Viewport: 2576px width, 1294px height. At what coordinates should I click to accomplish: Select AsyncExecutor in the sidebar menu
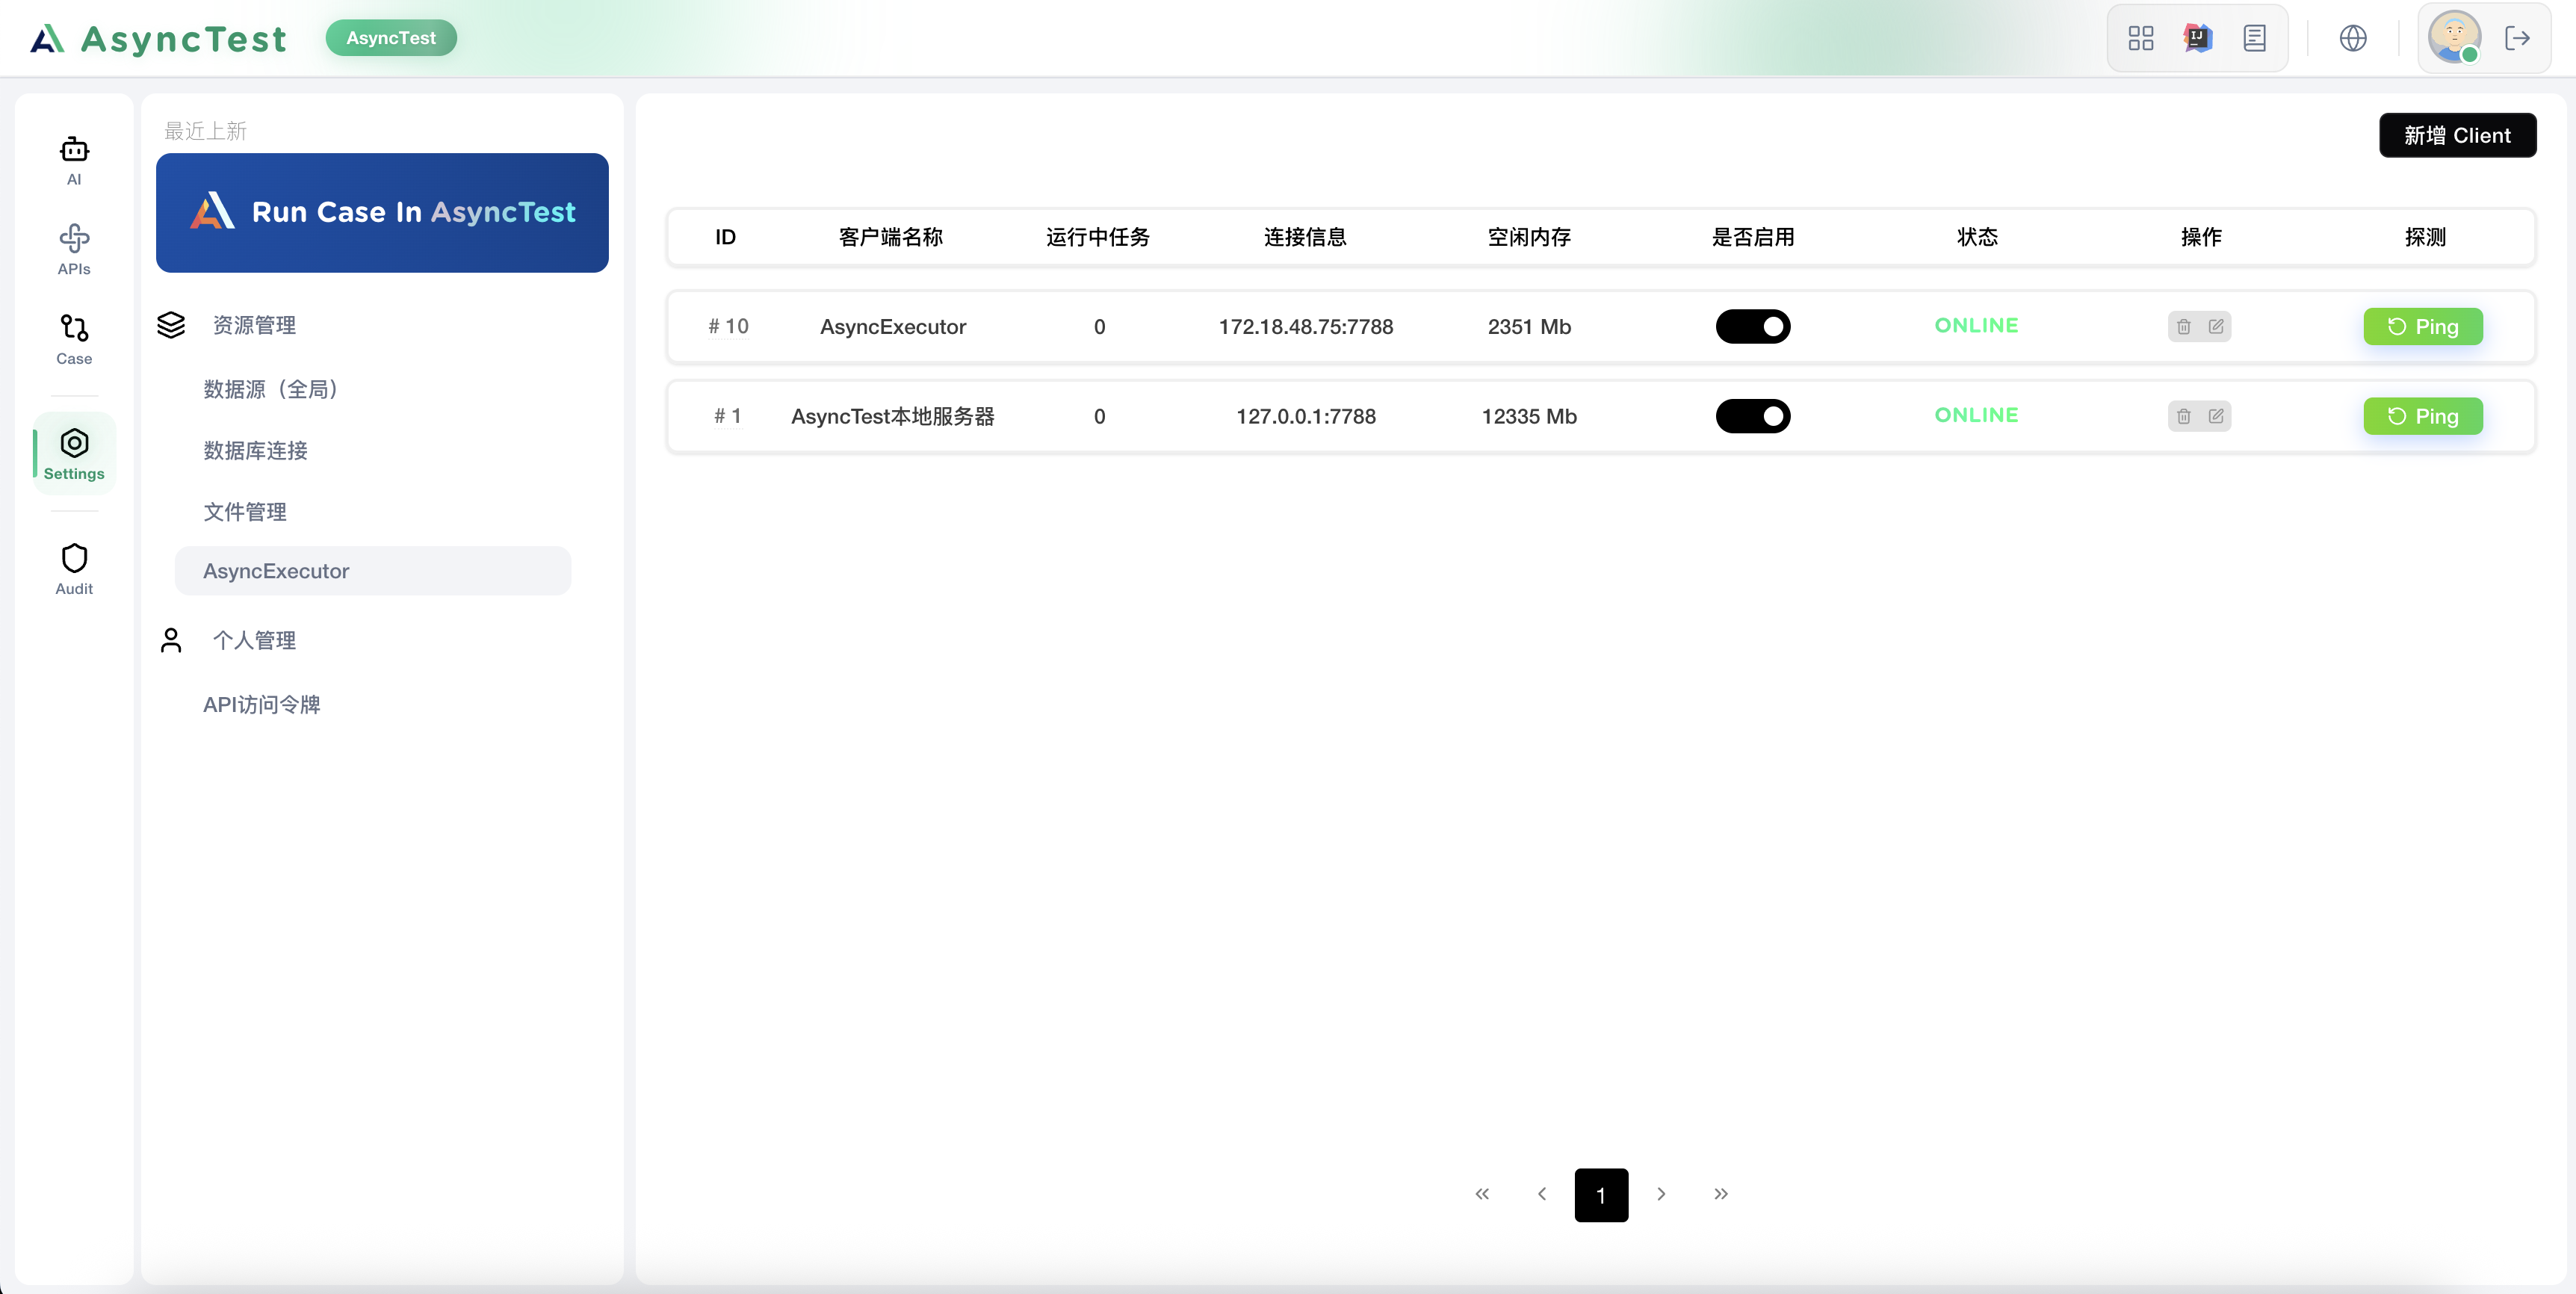(x=275, y=570)
